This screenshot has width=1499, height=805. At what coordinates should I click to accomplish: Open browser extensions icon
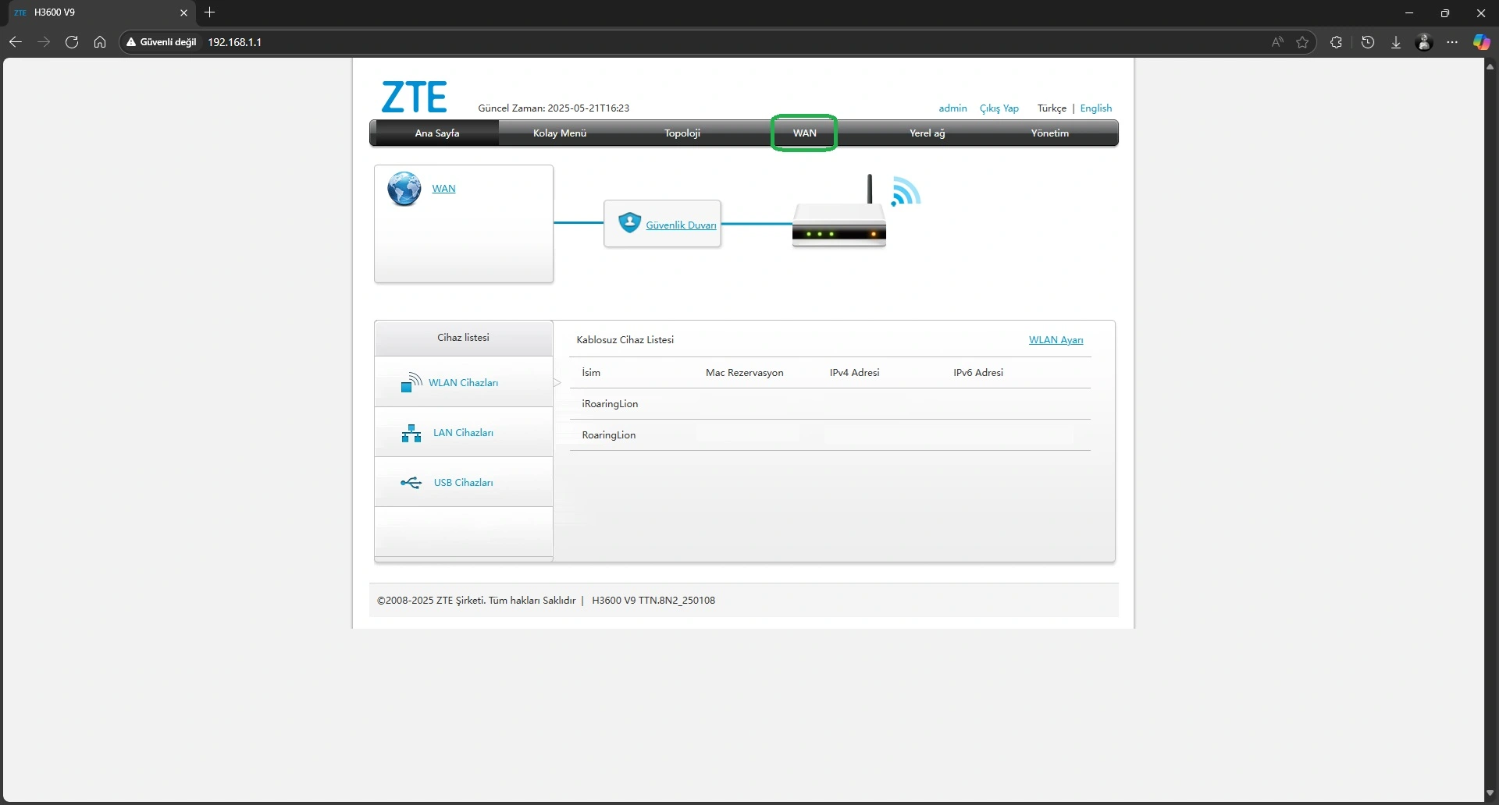[x=1336, y=42]
